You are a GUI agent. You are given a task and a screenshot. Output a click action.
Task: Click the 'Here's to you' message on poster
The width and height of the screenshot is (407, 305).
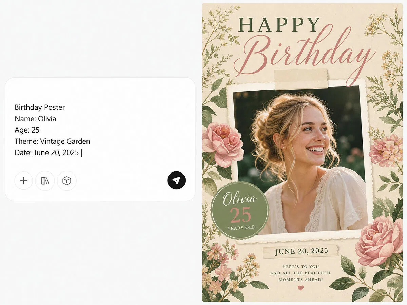(x=301, y=273)
